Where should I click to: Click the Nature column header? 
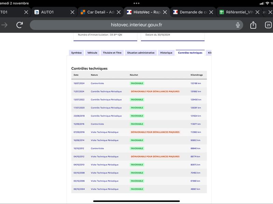95,75
